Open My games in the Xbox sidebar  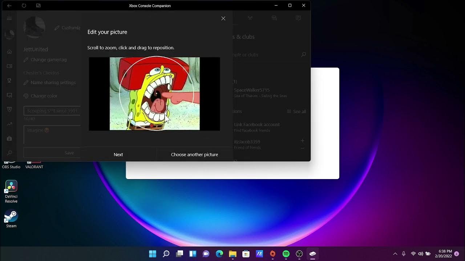9,66
